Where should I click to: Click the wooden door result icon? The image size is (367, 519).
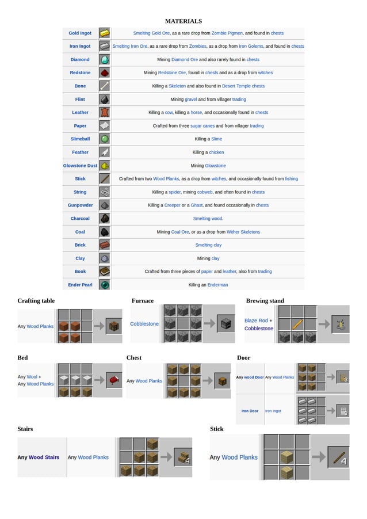pyautogui.click(x=343, y=377)
